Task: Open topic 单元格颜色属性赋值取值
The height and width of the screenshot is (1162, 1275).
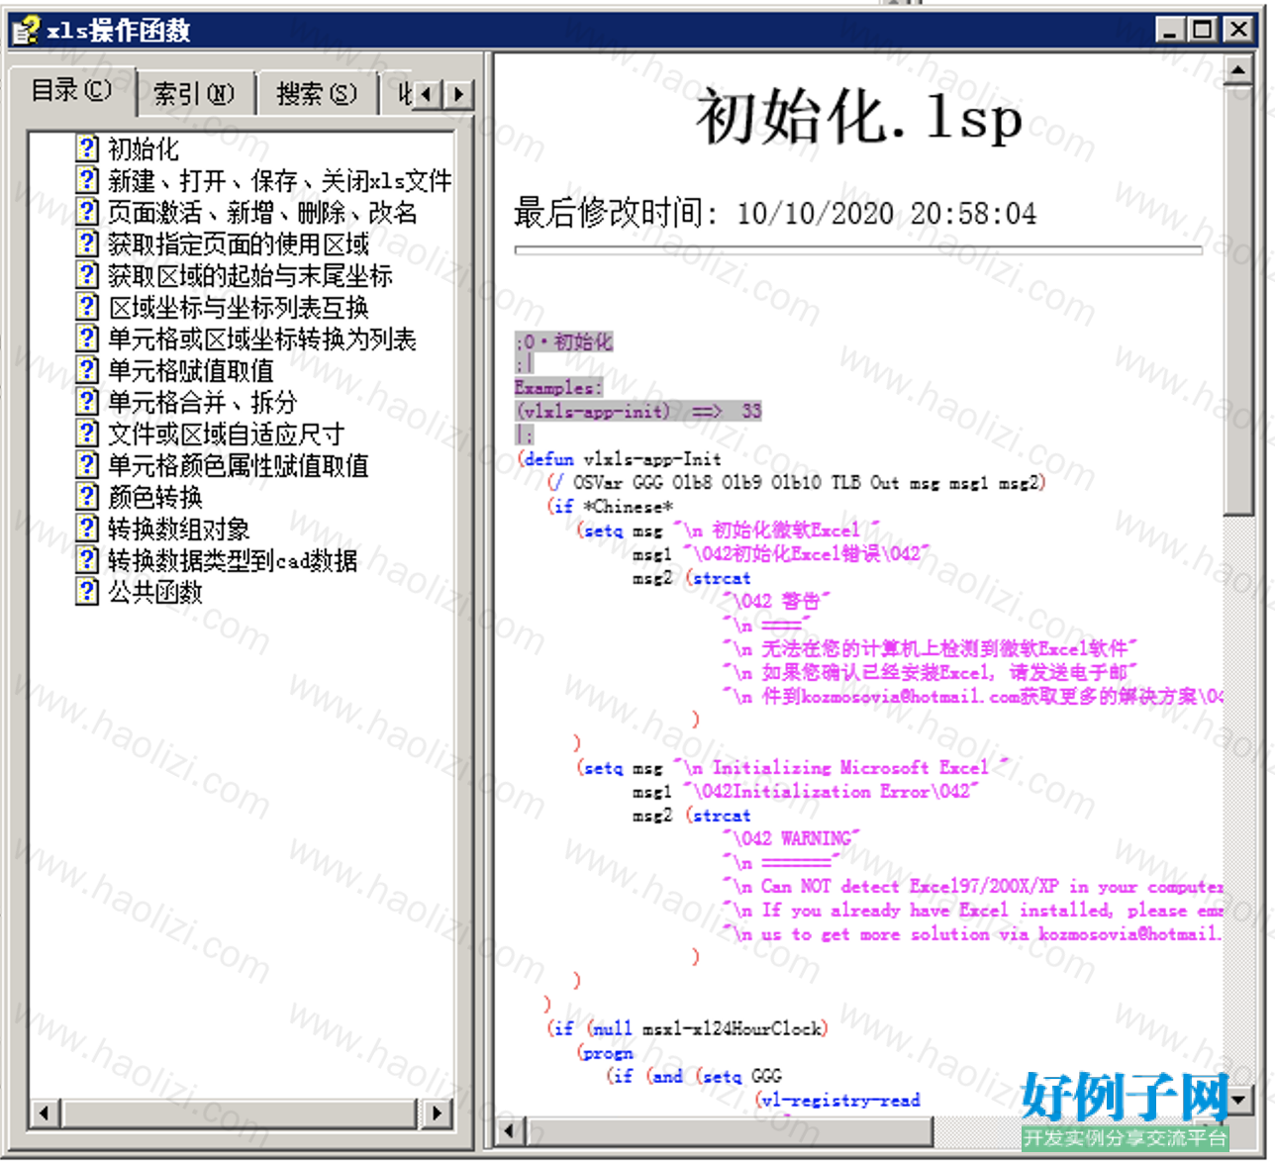Action: 239,466
